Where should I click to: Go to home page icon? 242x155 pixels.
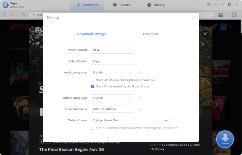pos(5,15)
